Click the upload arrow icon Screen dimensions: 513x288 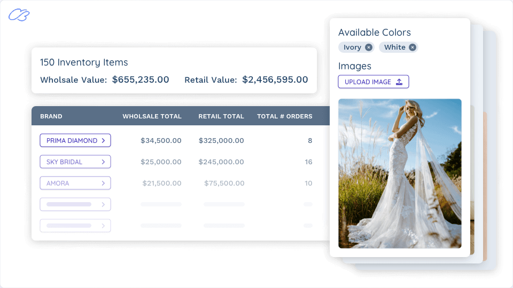[x=399, y=82]
